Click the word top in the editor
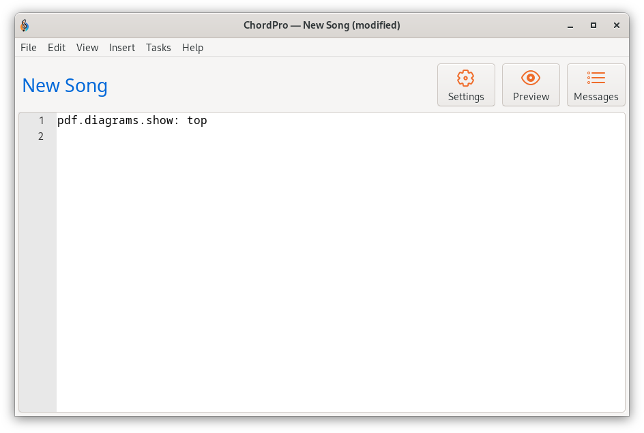This screenshot has width=644, height=433. coord(197,121)
